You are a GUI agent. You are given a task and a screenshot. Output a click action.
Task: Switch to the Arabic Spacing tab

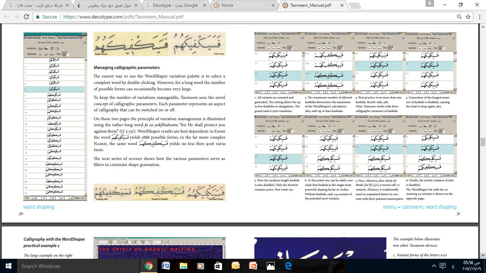pos(33,38)
